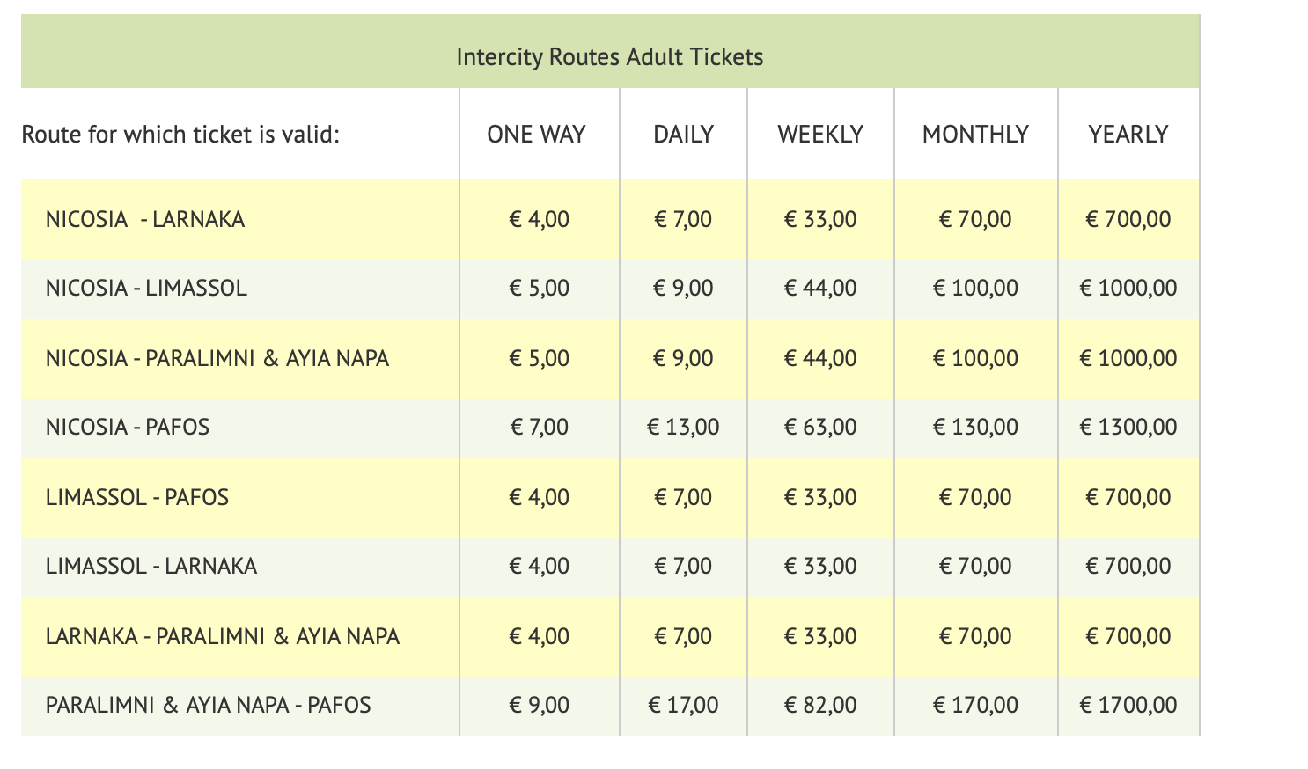This screenshot has width=1308, height=769.
Task: Select the € 1300,00 yearly ticket price
Action: click(x=1128, y=428)
